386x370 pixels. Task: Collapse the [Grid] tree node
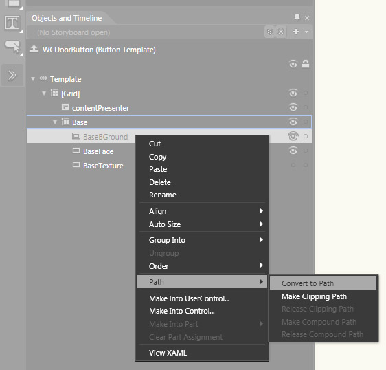(x=44, y=94)
